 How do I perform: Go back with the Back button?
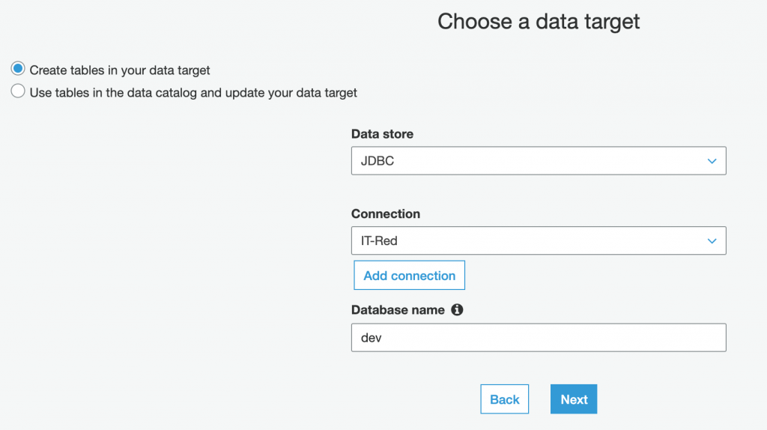[x=504, y=399]
